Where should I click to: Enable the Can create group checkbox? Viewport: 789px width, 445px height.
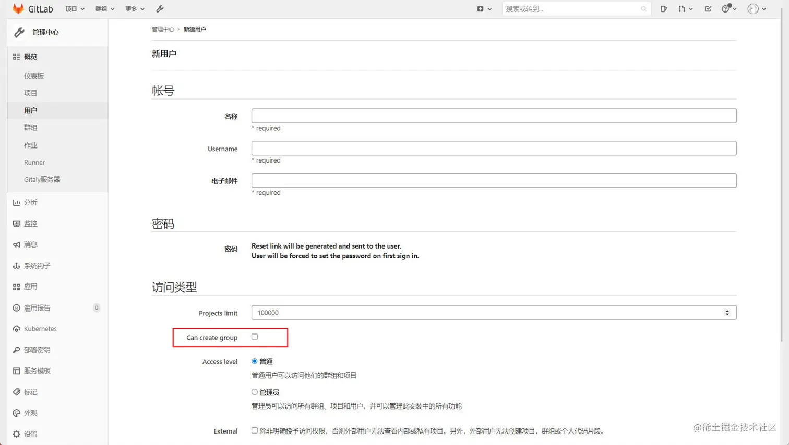pyautogui.click(x=255, y=337)
